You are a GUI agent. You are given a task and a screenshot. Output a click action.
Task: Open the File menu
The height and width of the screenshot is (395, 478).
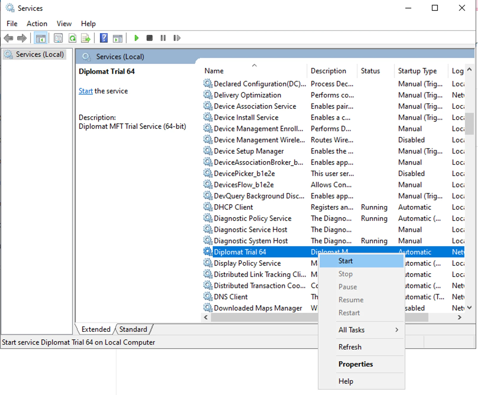12,24
